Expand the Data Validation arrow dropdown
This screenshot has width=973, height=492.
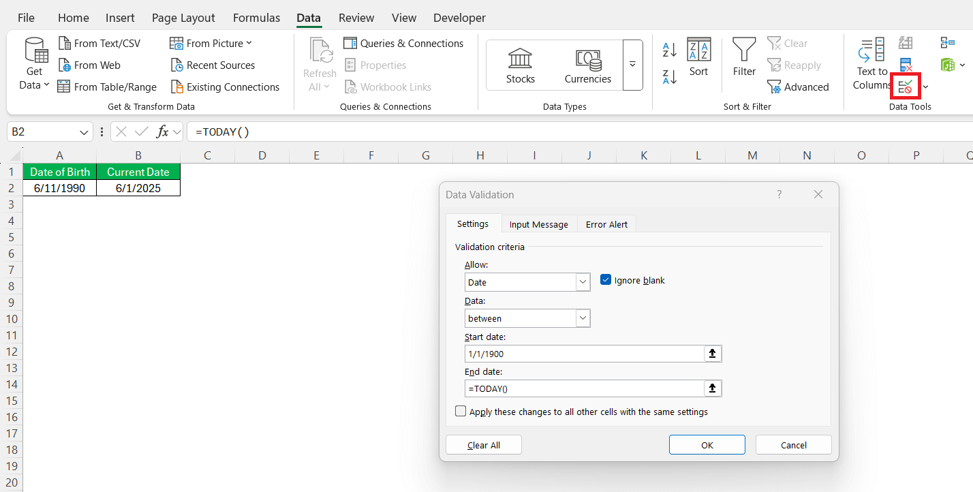(925, 87)
